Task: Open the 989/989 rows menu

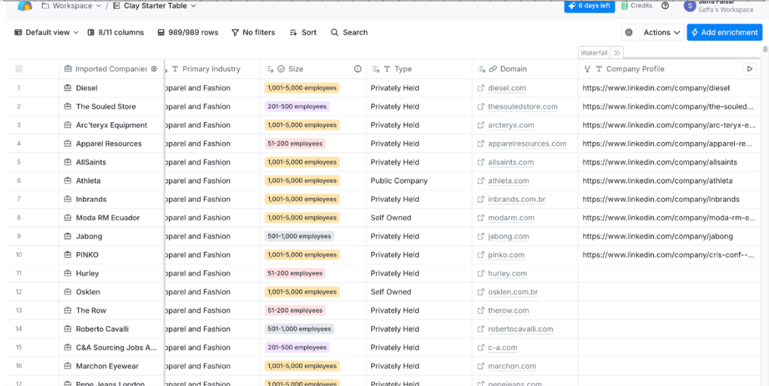Action: tap(188, 32)
